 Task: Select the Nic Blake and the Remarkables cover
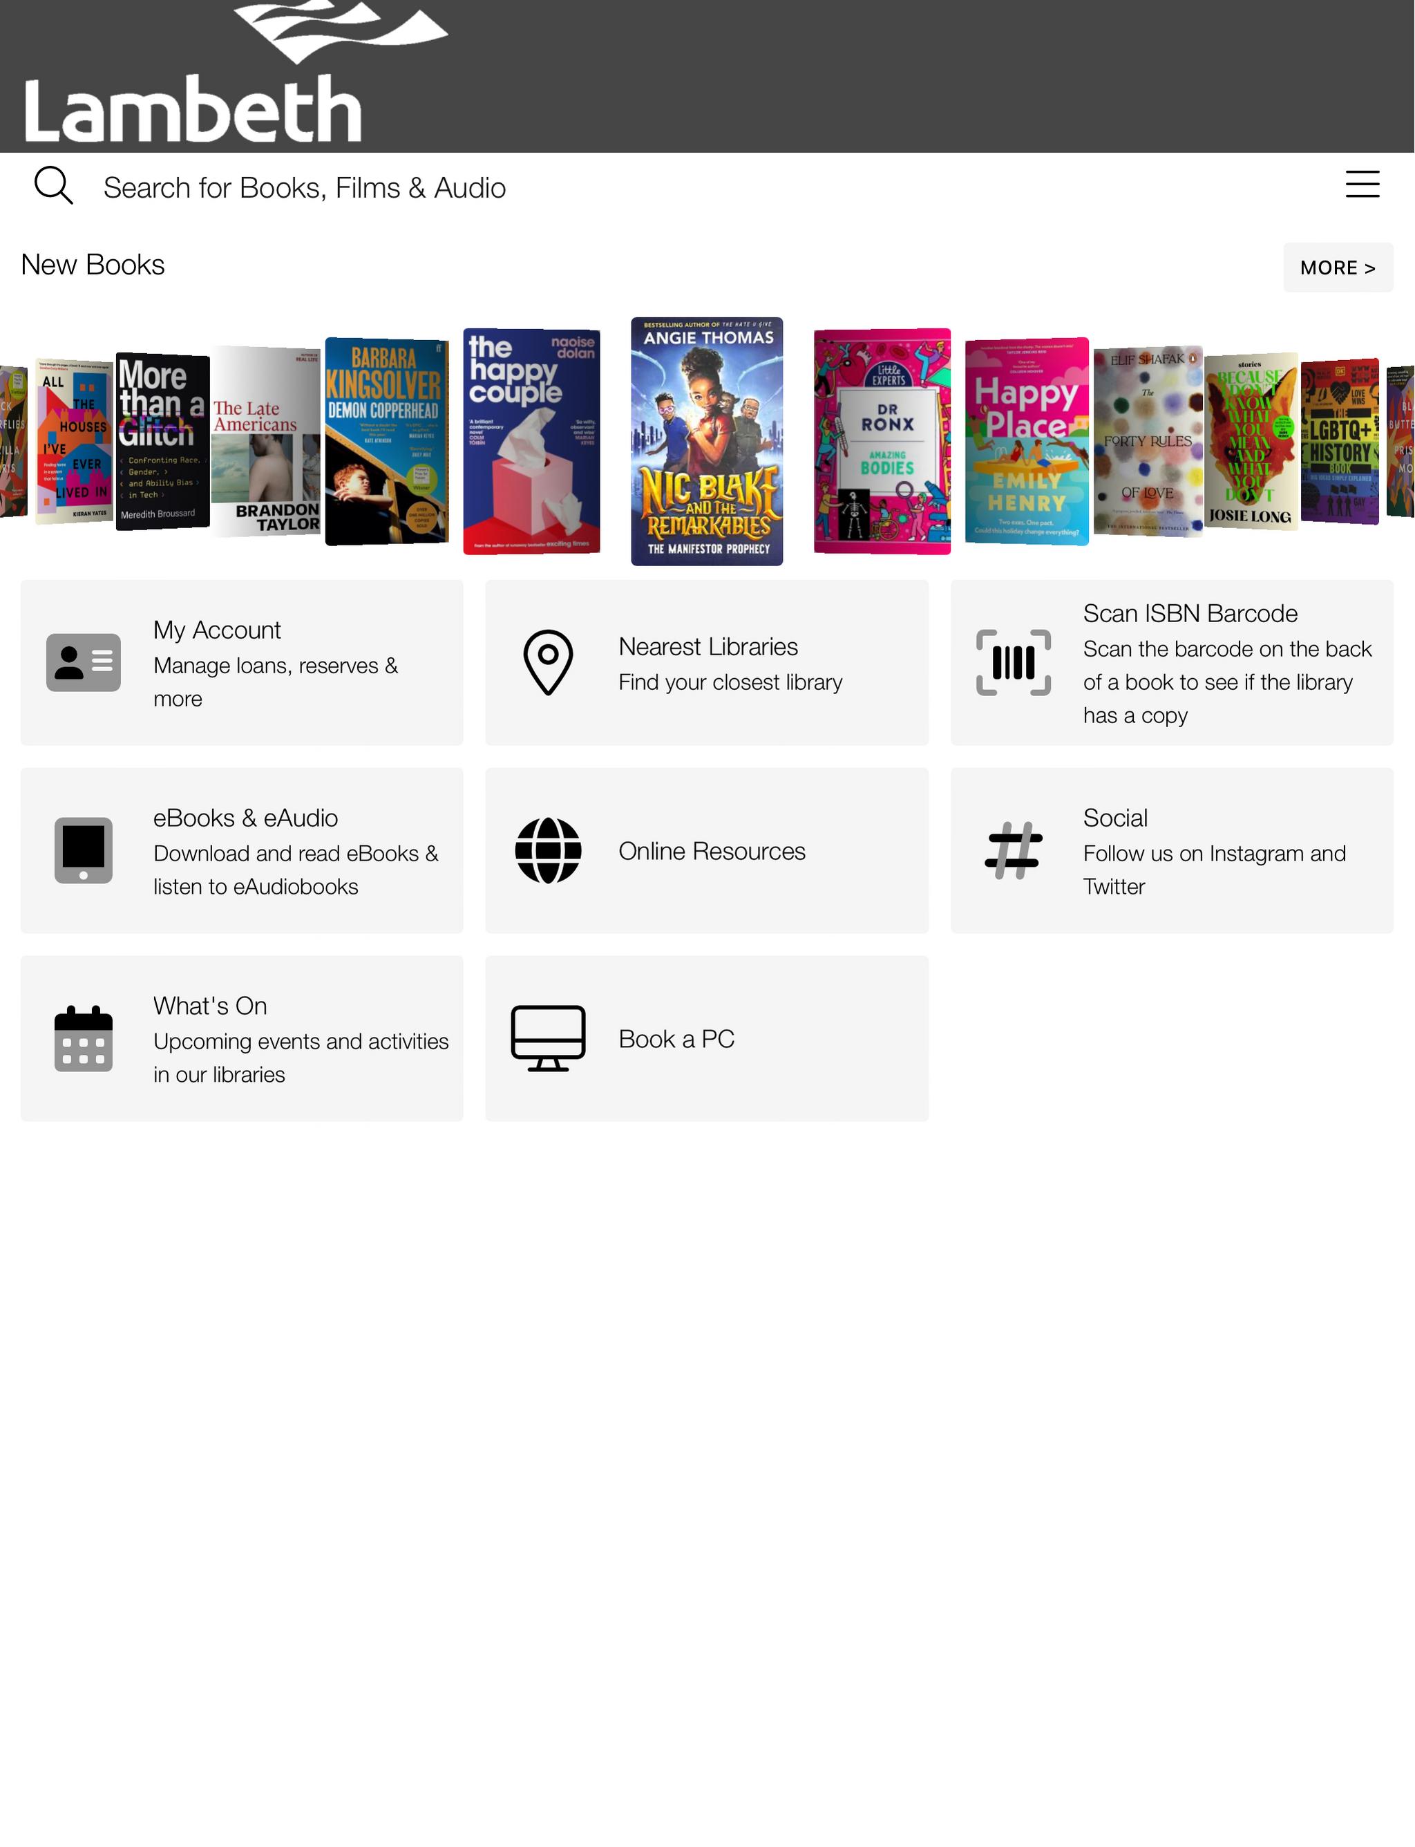click(x=707, y=441)
